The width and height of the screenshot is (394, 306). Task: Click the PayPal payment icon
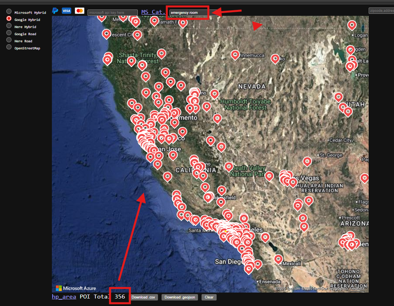pos(55,11)
